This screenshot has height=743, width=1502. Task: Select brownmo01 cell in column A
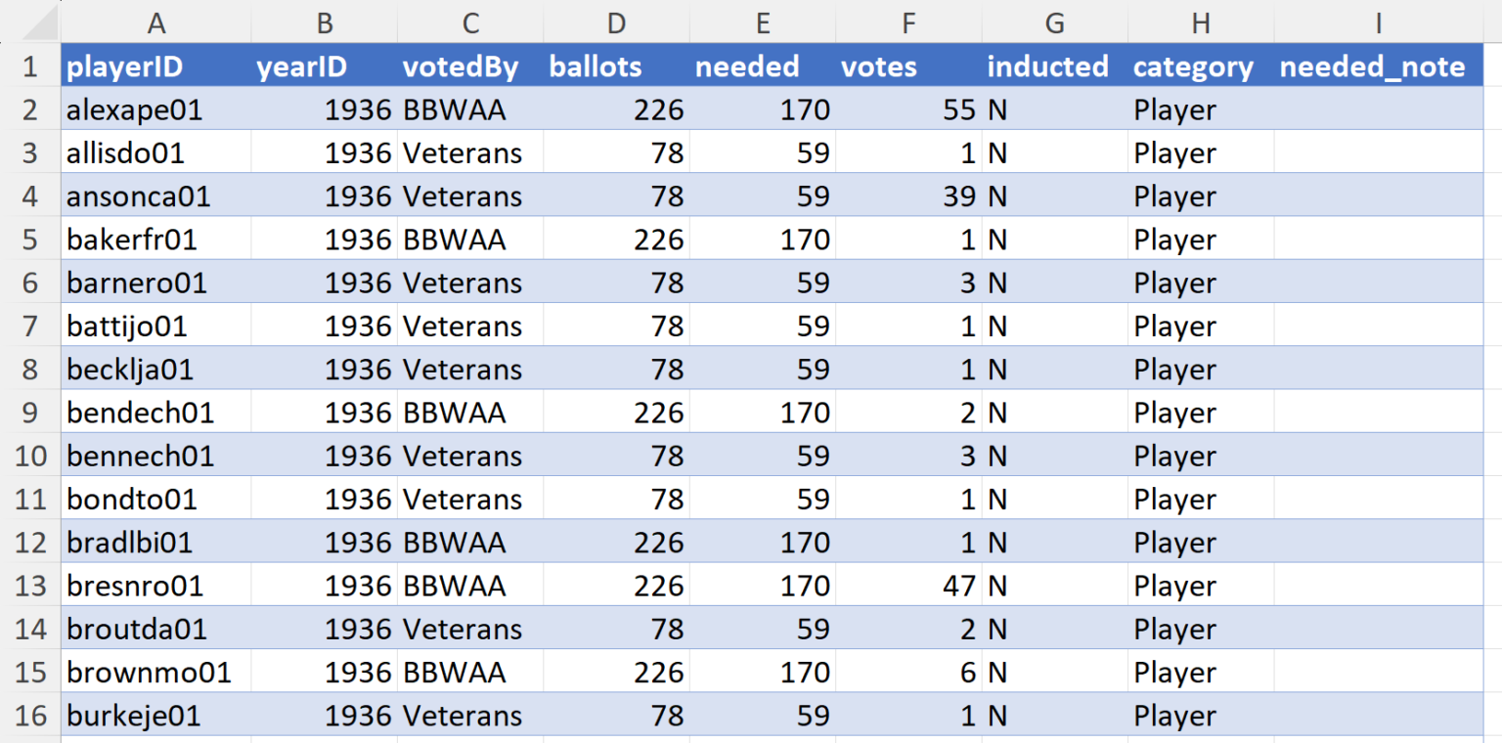155,673
